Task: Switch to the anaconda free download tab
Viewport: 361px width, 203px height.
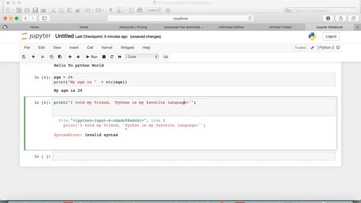Action: [184, 27]
